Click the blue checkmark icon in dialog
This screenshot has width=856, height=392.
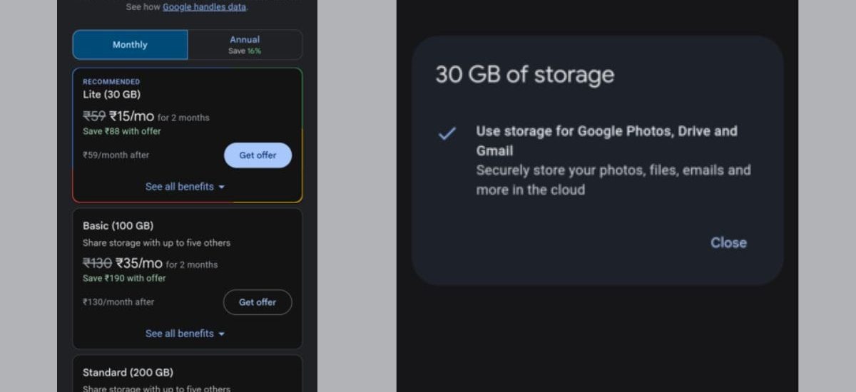pos(447,133)
